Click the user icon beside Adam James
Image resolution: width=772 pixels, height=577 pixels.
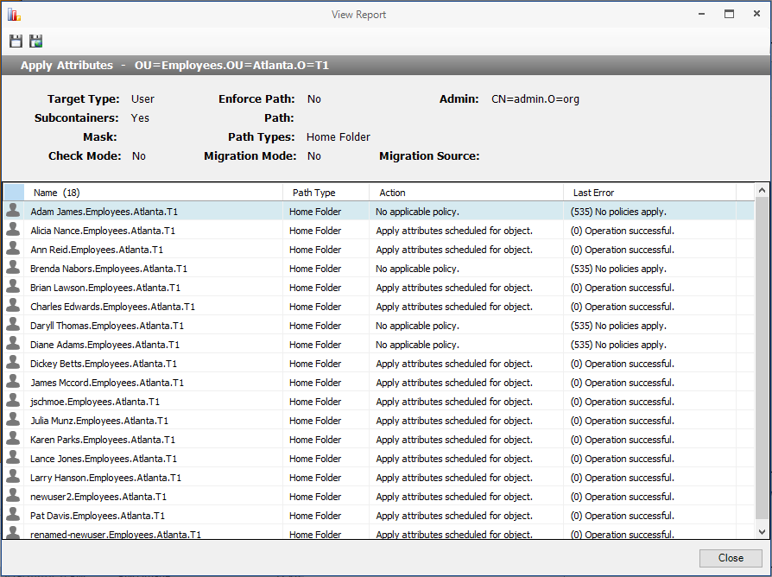click(13, 211)
